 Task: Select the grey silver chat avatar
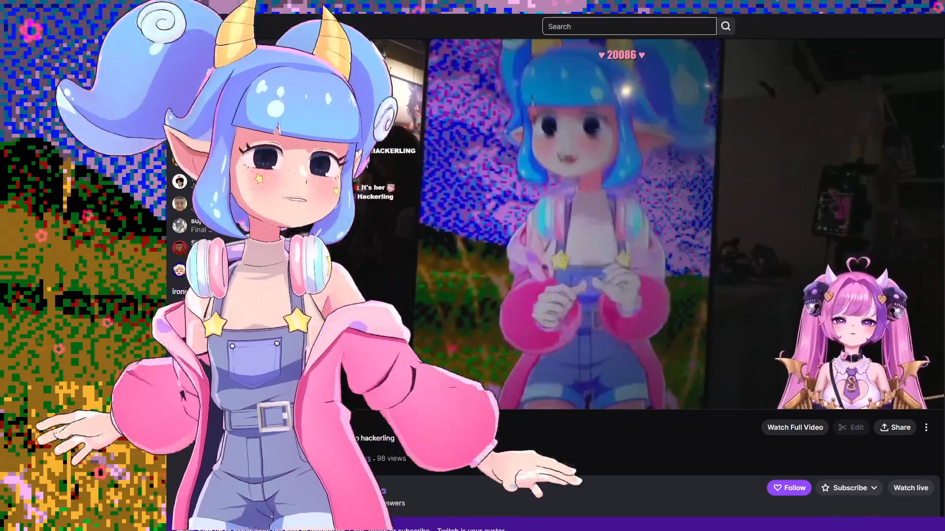pos(180,226)
